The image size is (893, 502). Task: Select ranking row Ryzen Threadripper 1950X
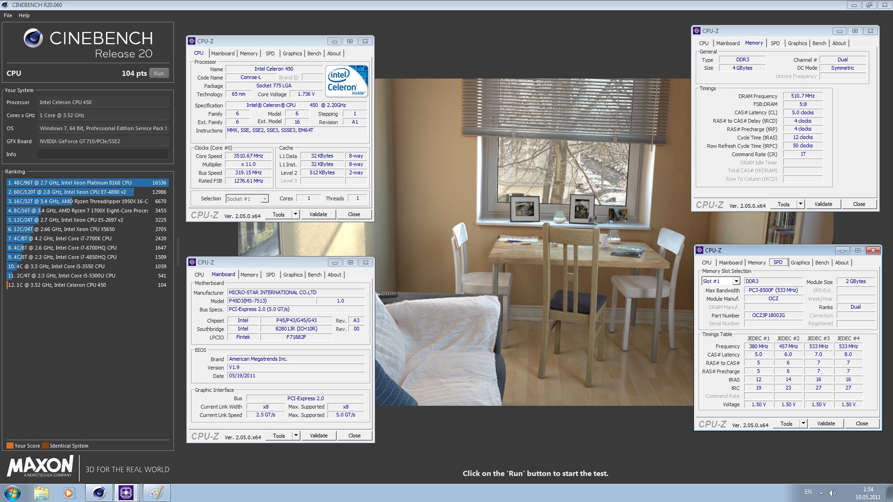(87, 201)
